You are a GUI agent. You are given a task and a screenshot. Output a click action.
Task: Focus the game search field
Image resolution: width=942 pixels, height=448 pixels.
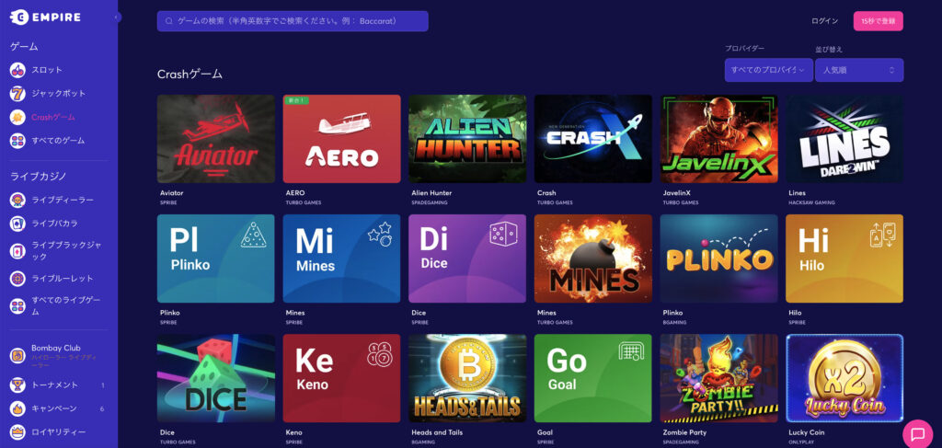[x=293, y=21]
